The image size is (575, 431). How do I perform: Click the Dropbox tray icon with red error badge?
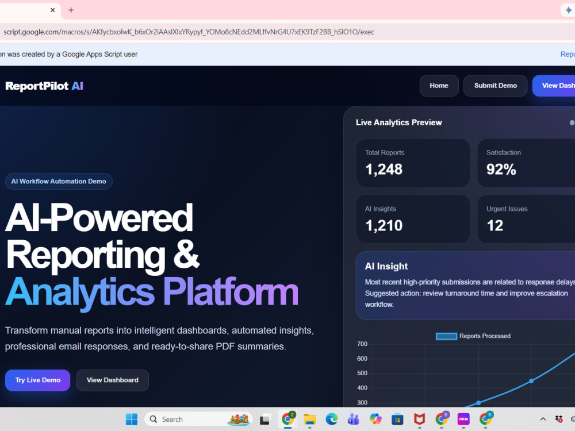point(559,420)
